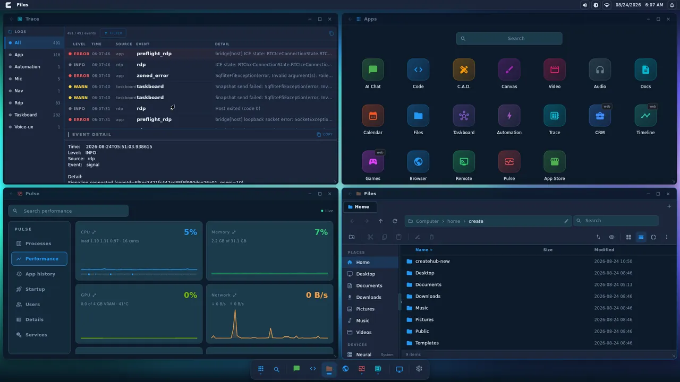Expand the Network card in Pulse
680x382 pixels.
pyautogui.click(x=235, y=295)
